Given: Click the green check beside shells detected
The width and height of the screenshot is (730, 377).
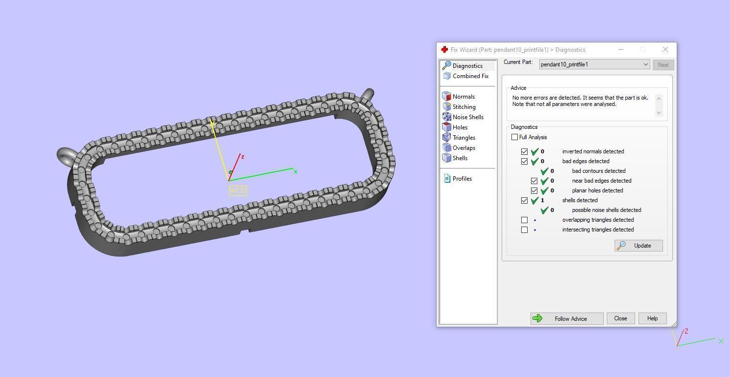Looking at the screenshot, I should point(534,200).
